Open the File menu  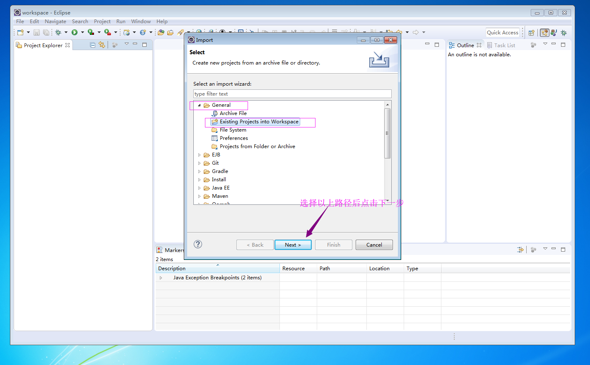click(20, 22)
